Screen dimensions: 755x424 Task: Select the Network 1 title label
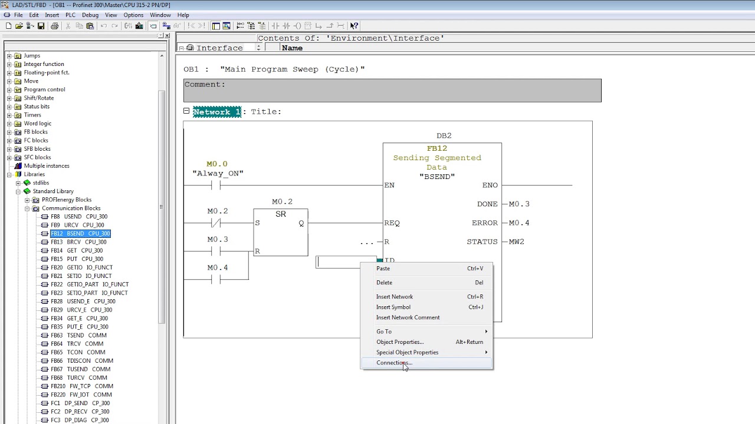217,112
